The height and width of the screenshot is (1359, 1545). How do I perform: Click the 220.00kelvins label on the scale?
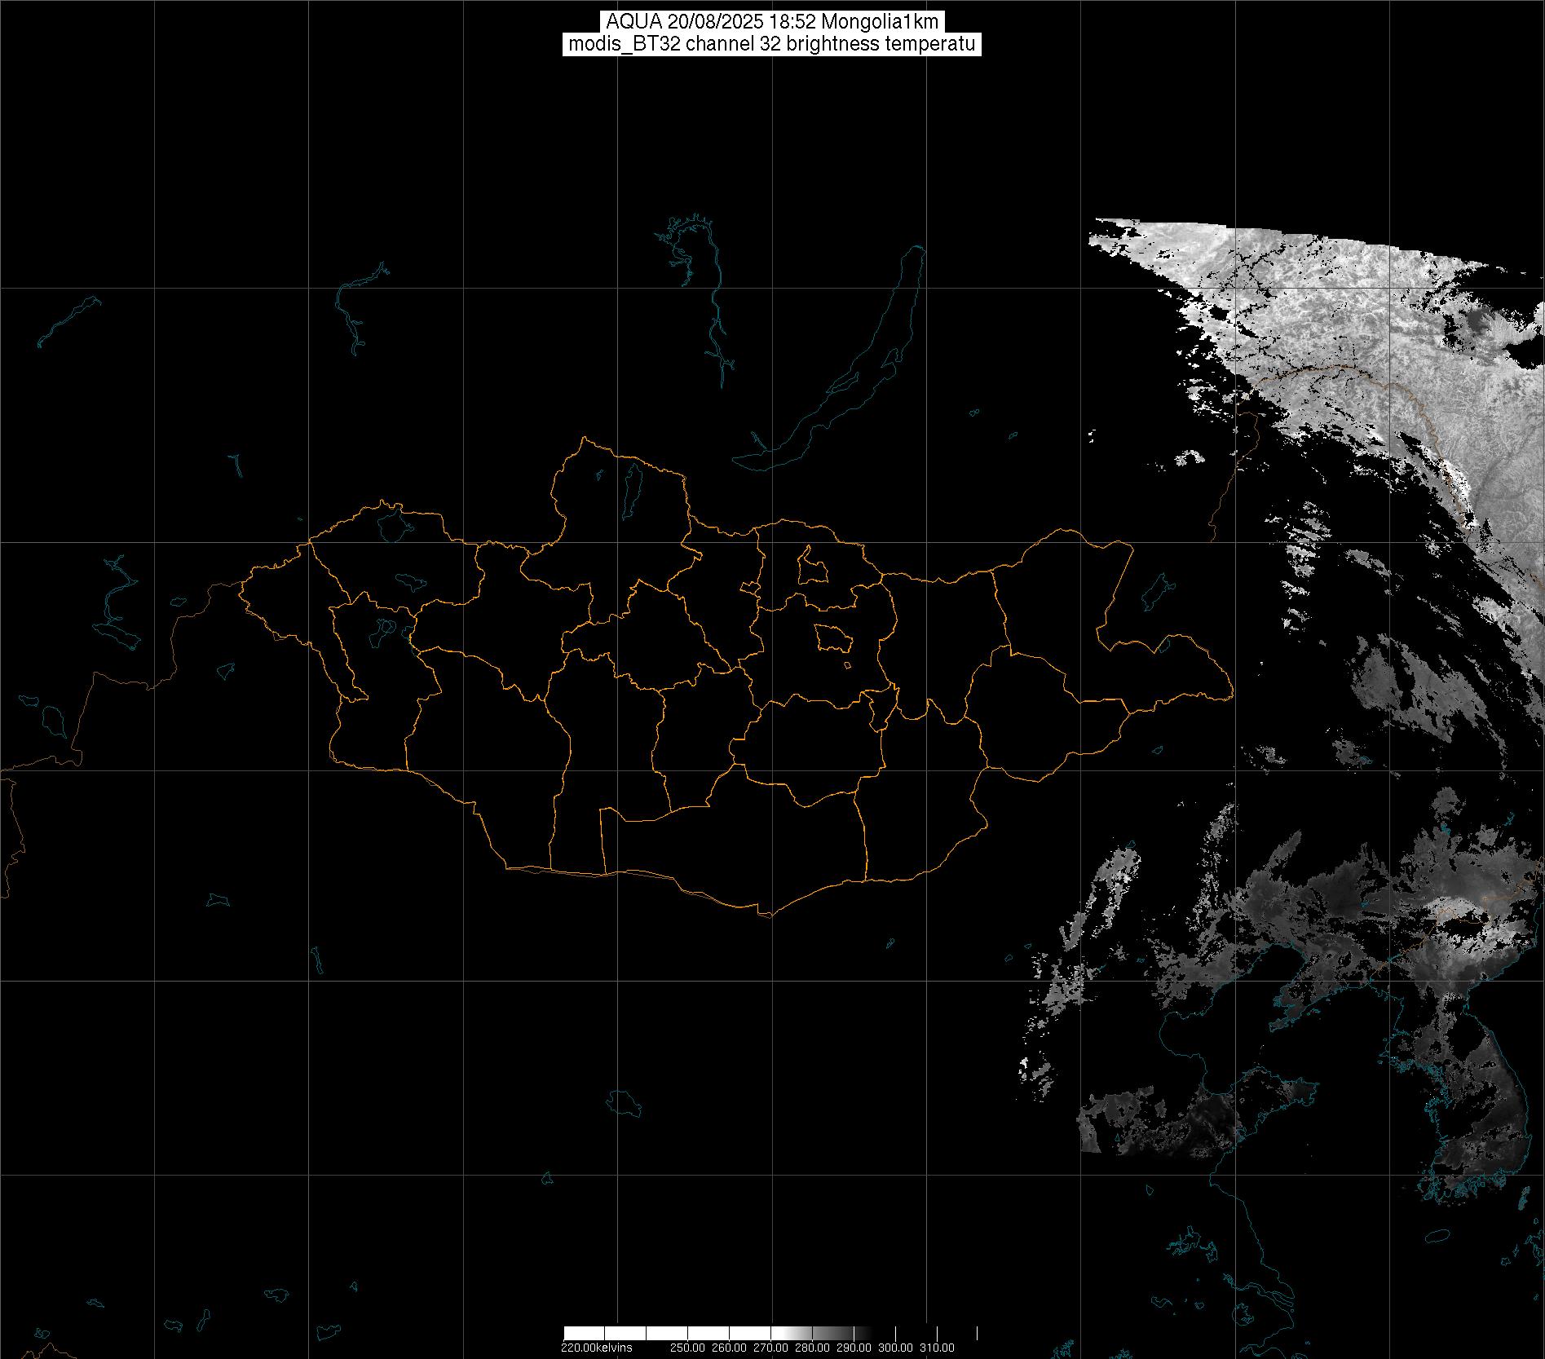(596, 1348)
